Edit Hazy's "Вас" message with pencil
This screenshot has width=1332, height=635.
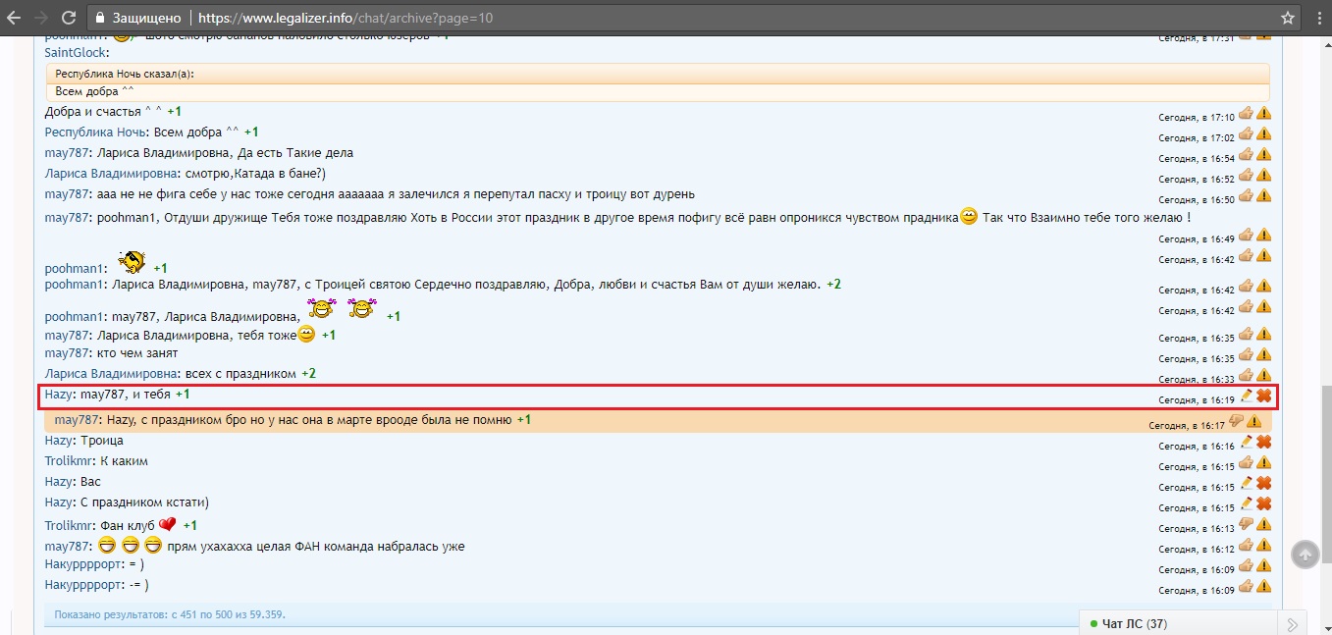1247,483
